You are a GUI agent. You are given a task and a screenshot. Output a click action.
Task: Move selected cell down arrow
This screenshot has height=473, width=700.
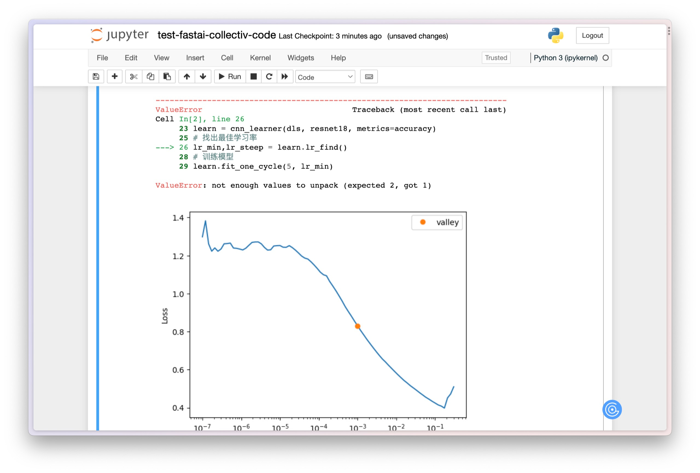[203, 77]
